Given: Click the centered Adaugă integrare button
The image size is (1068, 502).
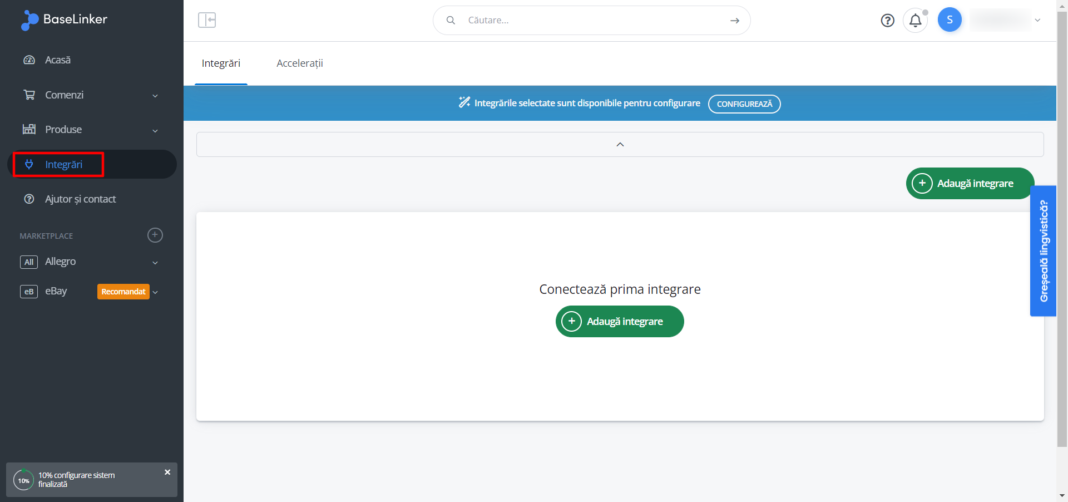Looking at the screenshot, I should [x=619, y=322].
